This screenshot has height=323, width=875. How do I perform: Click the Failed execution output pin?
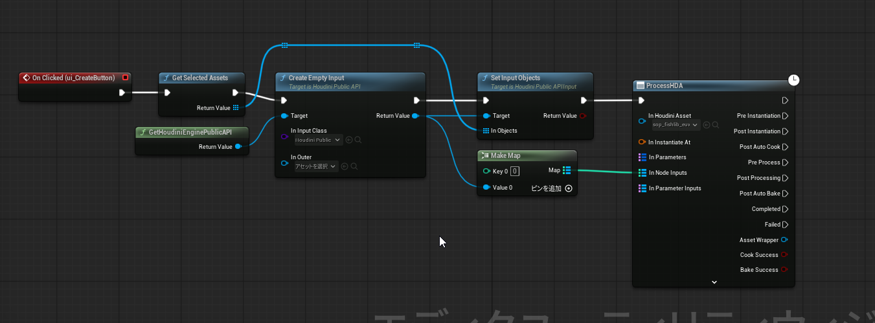click(785, 225)
